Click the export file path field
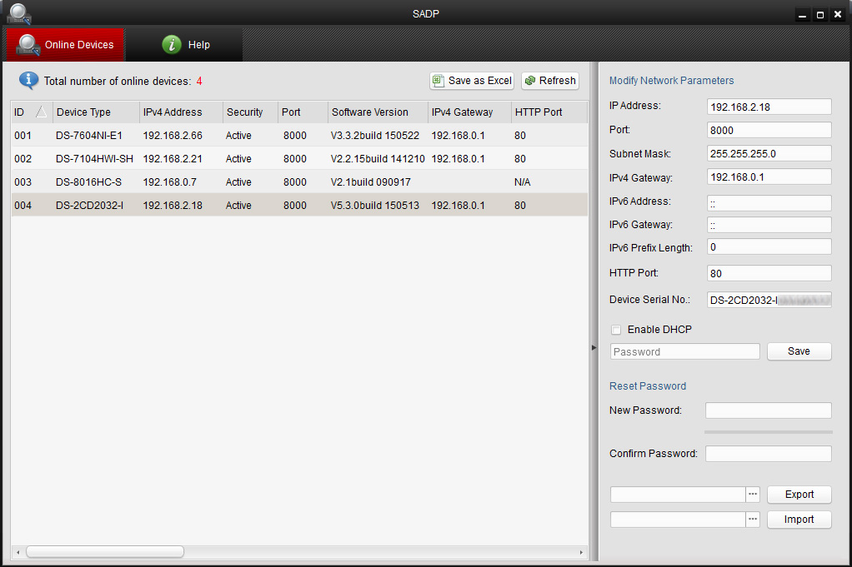 (x=678, y=495)
